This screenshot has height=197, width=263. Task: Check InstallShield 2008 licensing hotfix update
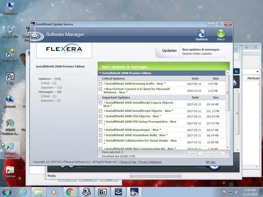click(100, 84)
